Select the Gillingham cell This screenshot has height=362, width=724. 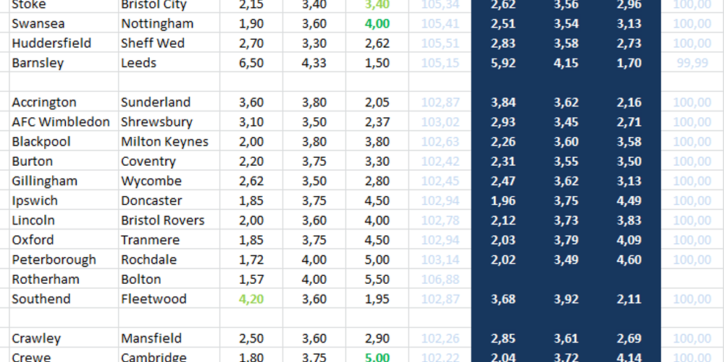(64, 180)
